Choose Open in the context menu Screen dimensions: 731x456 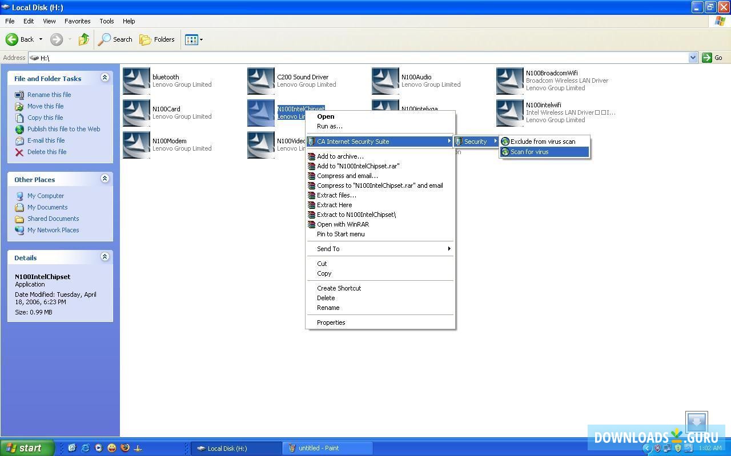380,116
